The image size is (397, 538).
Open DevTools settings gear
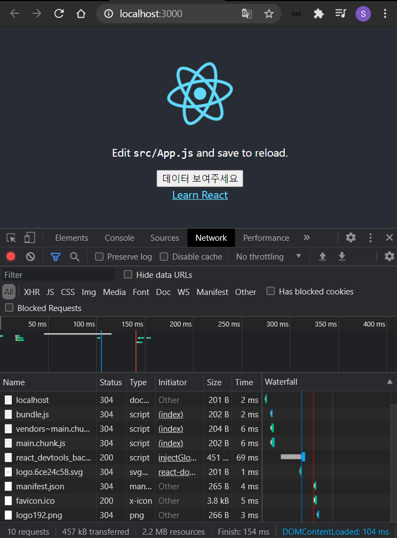351,237
